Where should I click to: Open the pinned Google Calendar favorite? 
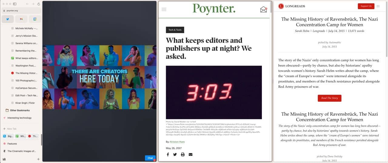point(35,19)
